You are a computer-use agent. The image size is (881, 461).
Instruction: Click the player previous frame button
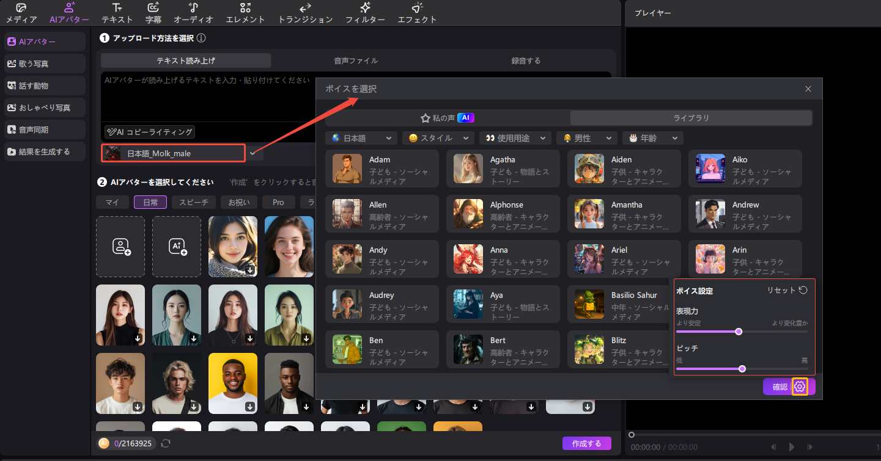click(775, 448)
